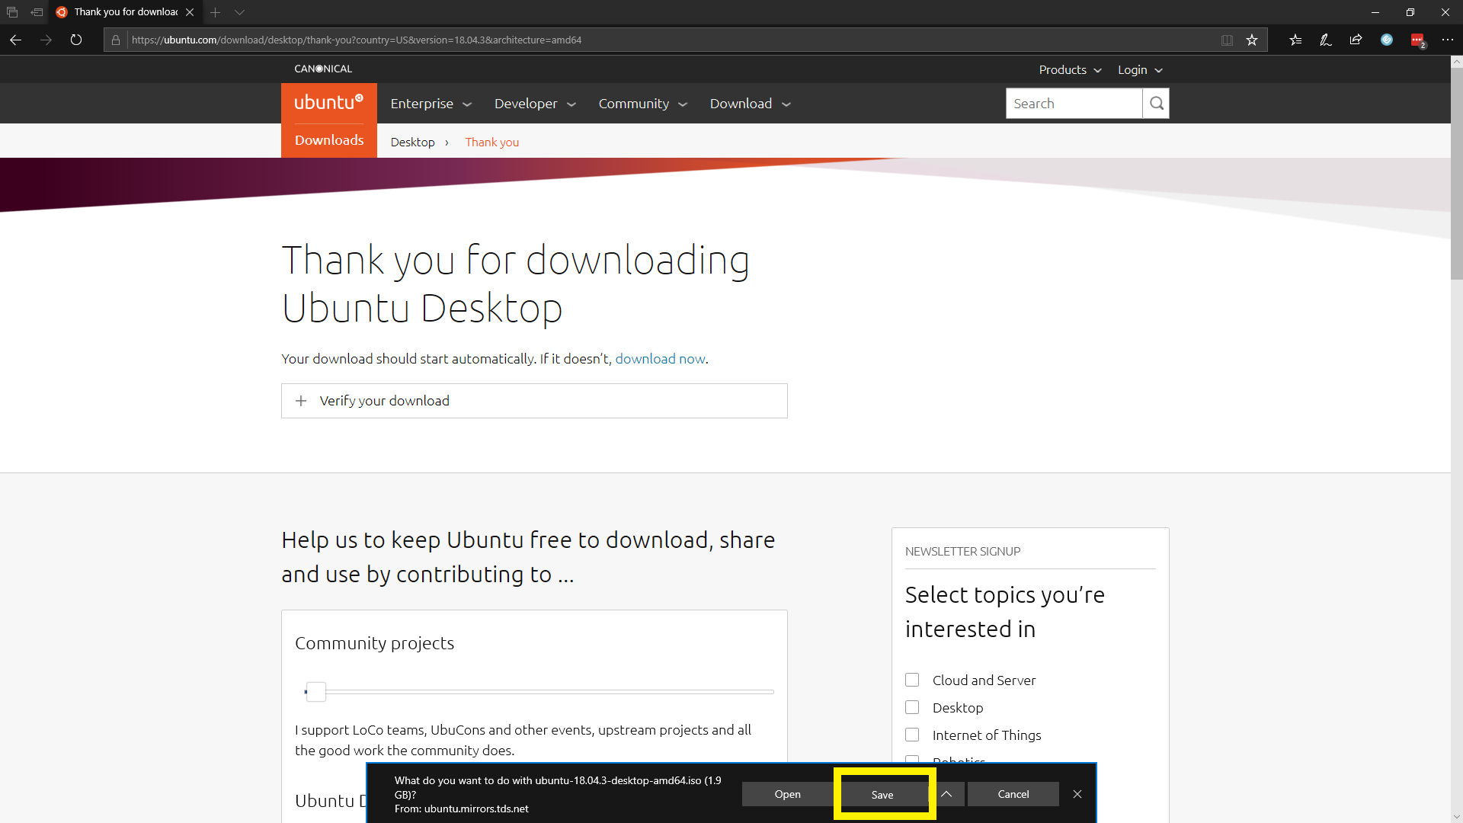This screenshot has width=1463, height=823.
Task: Click Cancel in the download bar
Action: (x=1013, y=794)
